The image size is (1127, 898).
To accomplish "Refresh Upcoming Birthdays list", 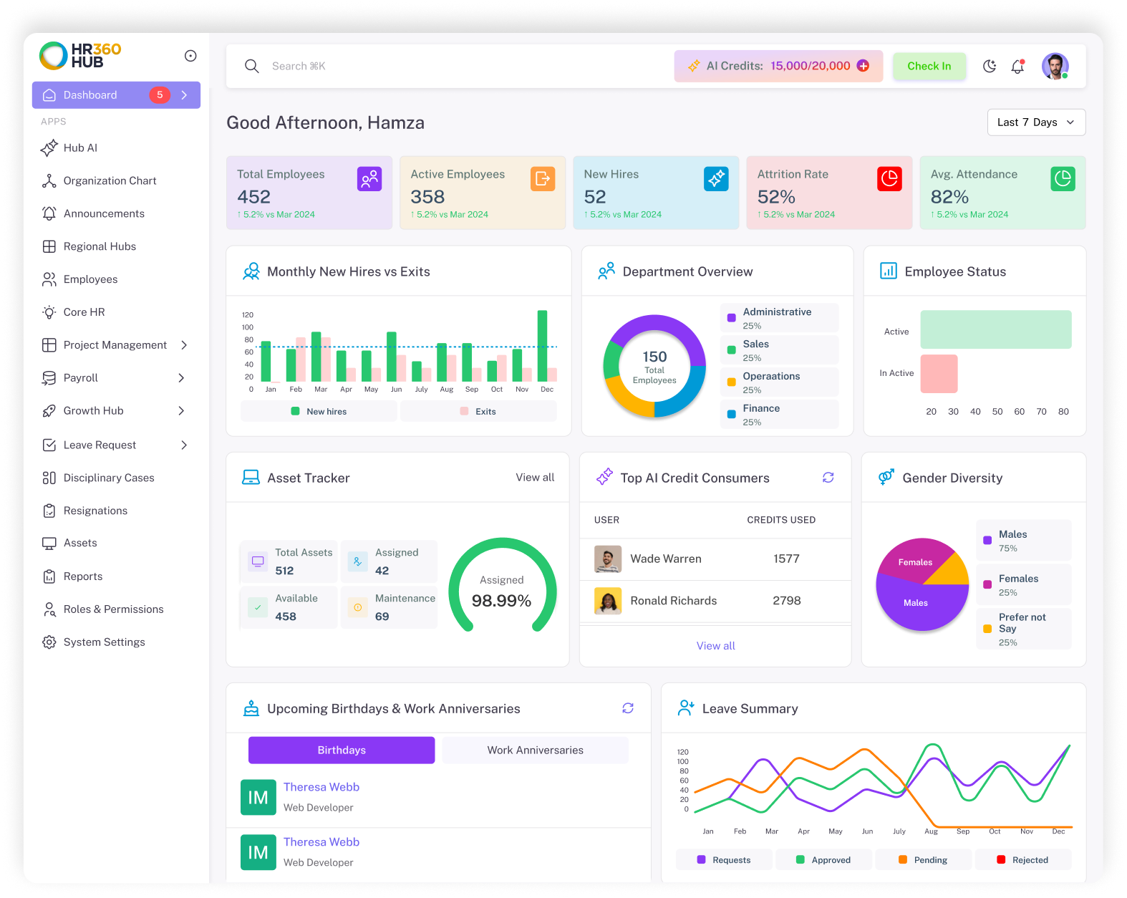I will (x=628, y=708).
